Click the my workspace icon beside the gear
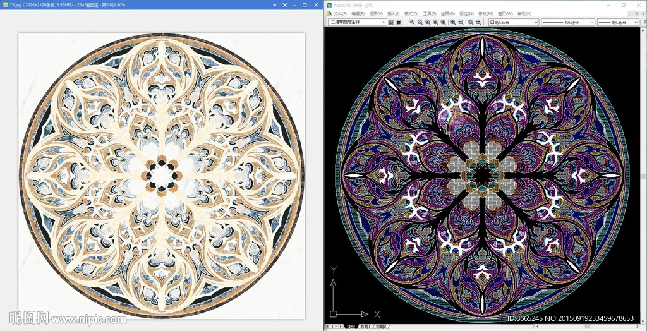This screenshot has height=331, width=647. 399,22
